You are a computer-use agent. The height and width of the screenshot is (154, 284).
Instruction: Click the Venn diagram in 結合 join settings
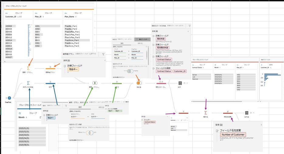tap(130, 71)
